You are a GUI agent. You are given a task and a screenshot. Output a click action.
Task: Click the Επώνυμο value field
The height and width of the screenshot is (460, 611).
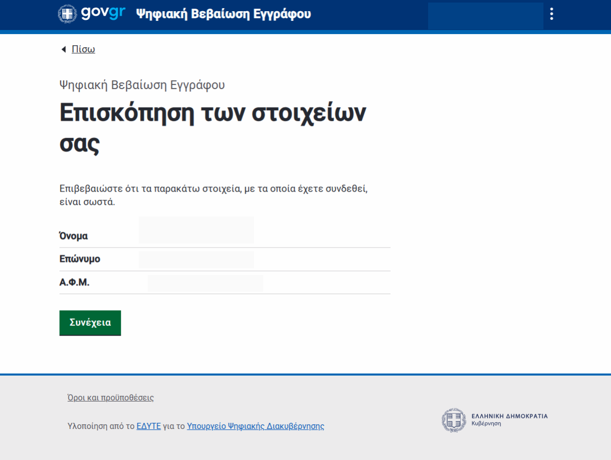[x=196, y=259]
